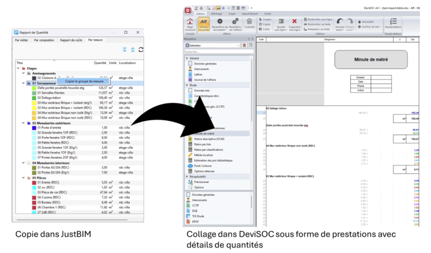
Task: Switch to the Edition ribbon tab
Action: 200,13
